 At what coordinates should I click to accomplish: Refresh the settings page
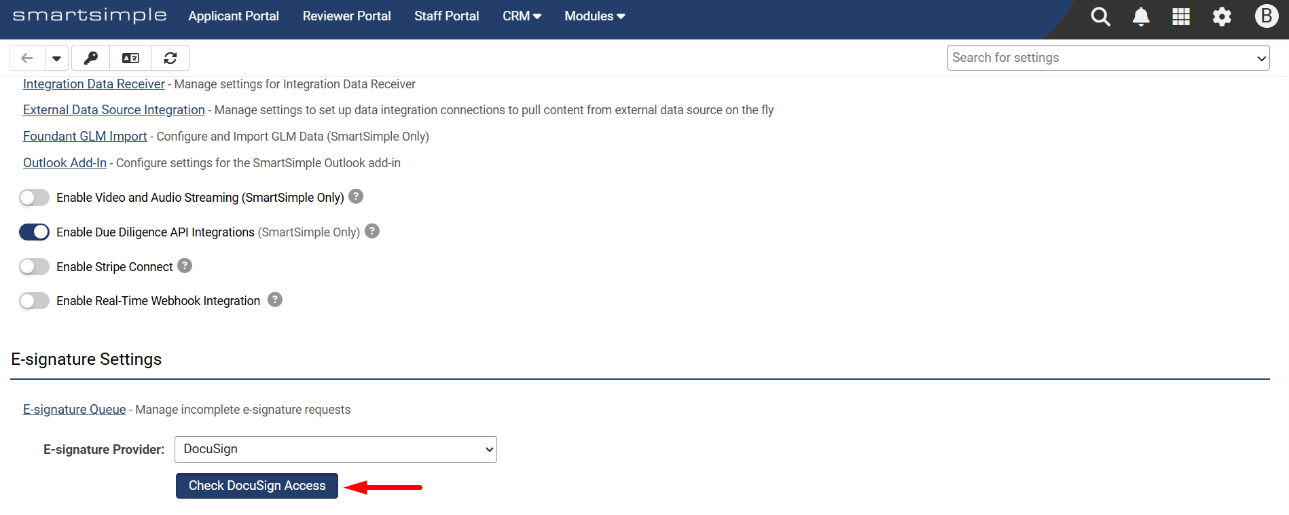(x=170, y=58)
